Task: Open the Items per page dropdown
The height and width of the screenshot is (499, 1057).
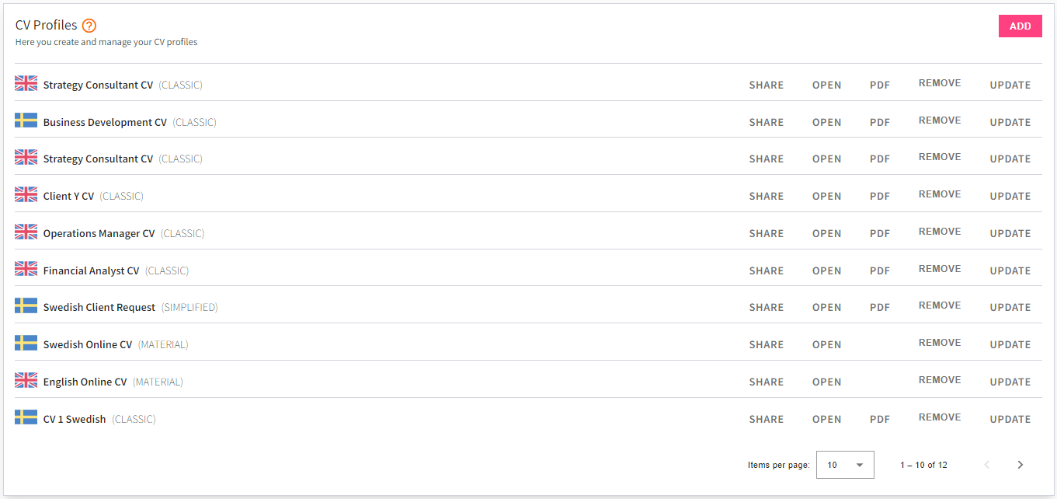Action: click(x=845, y=465)
